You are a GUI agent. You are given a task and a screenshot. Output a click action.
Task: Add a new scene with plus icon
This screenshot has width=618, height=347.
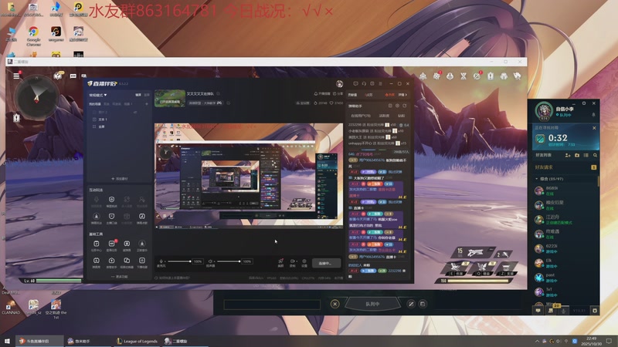coord(147,104)
